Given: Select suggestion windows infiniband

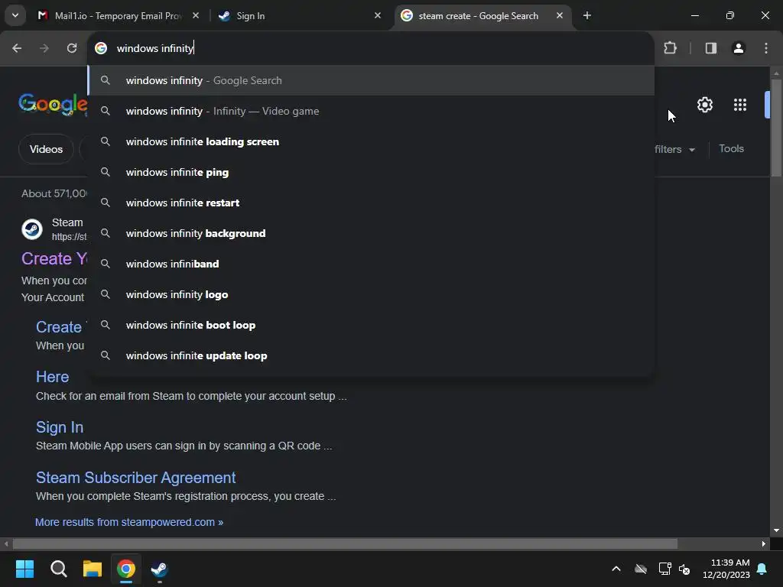Looking at the screenshot, I should 371,264.
